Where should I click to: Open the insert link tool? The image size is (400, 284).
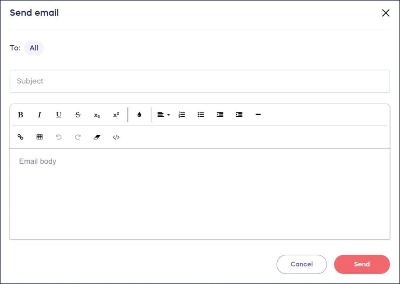[x=20, y=137]
